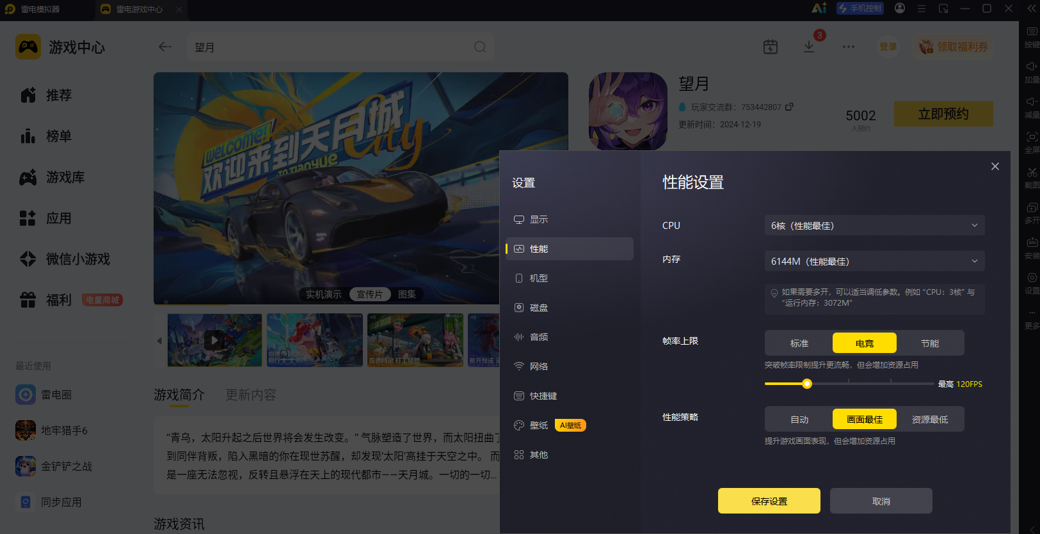Go to 榜单 rankings in sidebar

coord(46,136)
